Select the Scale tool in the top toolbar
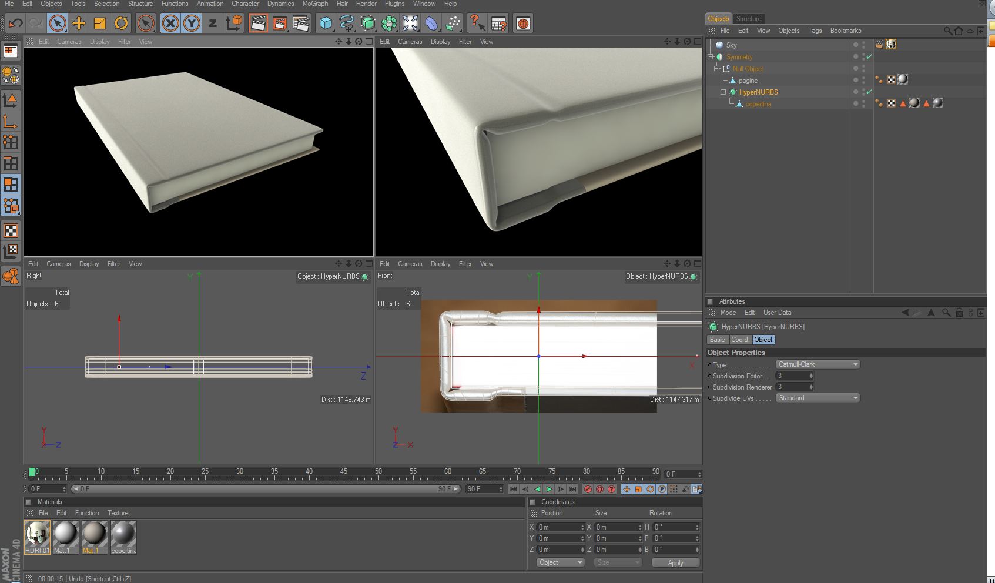This screenshot has width=995, height=583. [x=100, y=24]
